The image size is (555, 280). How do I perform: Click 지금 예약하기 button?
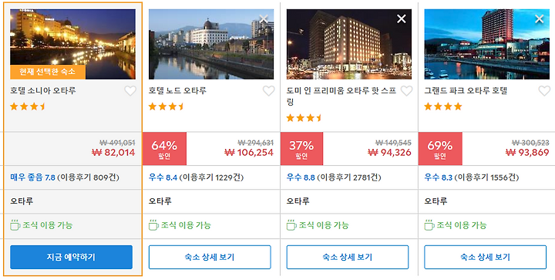pos(71,258)
